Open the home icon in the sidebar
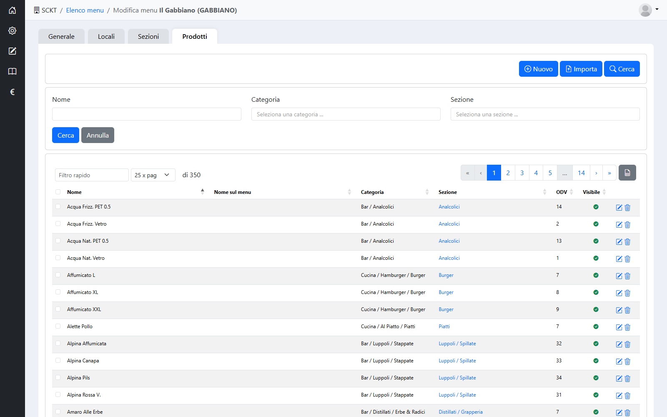Viewport: 667px width, 417px height. click(13, 10)
